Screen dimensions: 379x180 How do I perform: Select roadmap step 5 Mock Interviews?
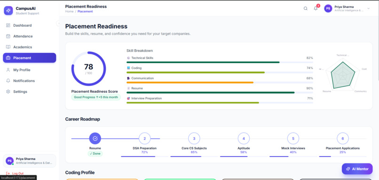293,138
